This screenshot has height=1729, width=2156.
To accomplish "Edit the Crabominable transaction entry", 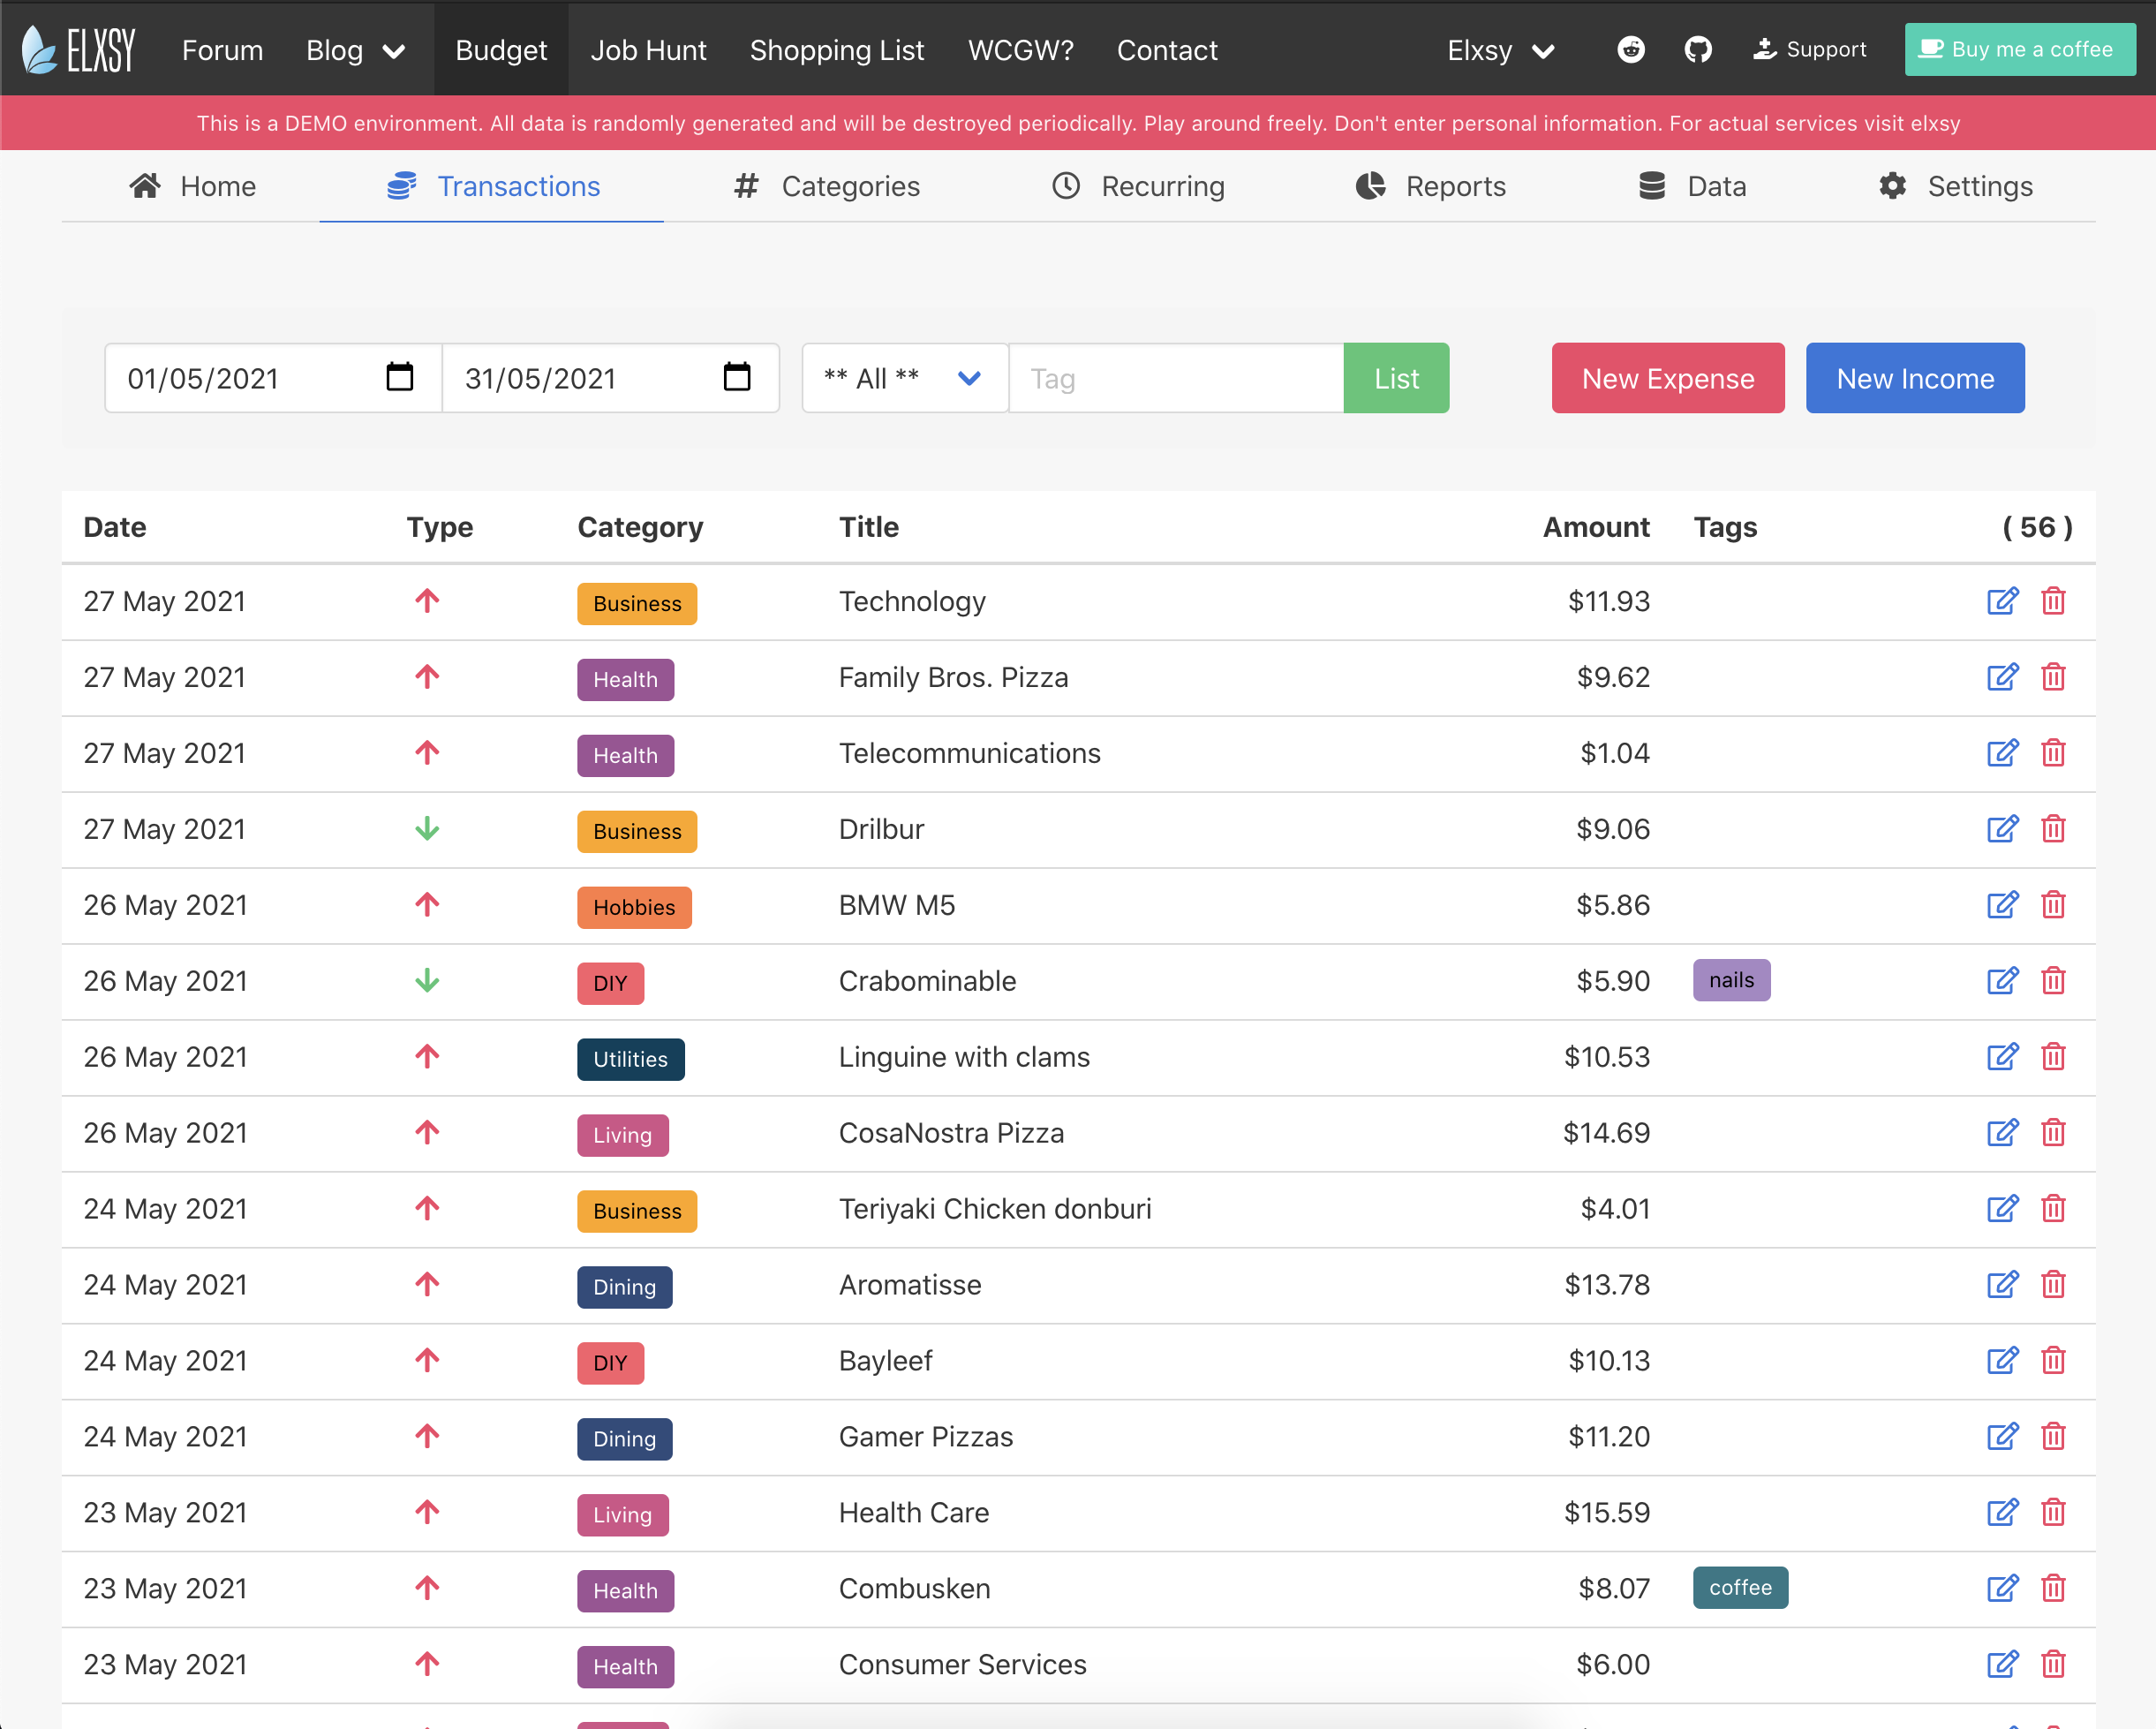I will 2002,981.
